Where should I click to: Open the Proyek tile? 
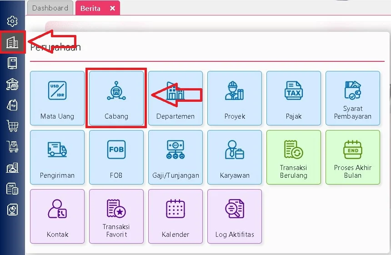coord(235,98)
